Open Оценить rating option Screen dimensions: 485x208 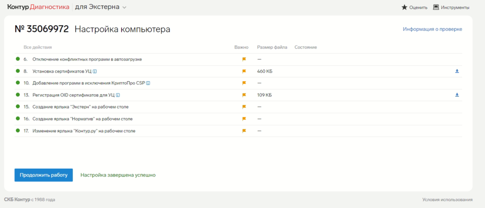(414, 7)
